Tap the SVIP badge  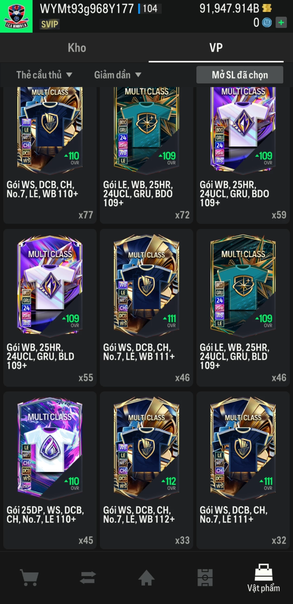(x=50, y=24)
